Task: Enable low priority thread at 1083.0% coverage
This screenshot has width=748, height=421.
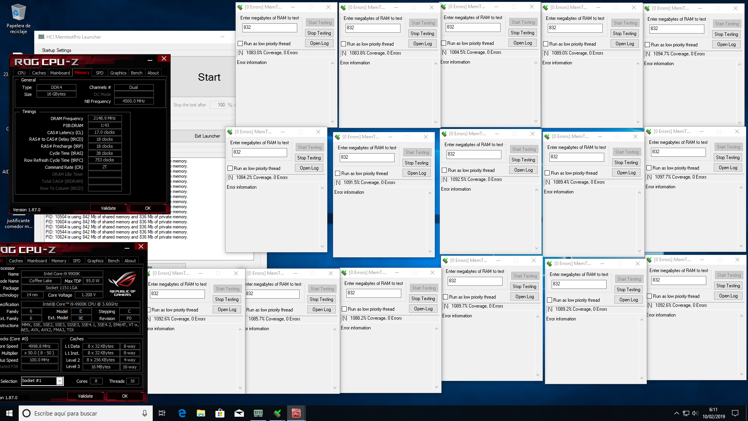Action: [240, 44]
